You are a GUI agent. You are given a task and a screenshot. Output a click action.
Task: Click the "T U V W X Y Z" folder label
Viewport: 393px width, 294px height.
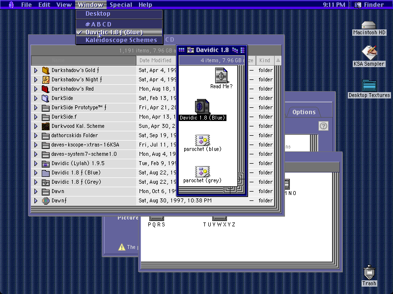tap(219, 224)
